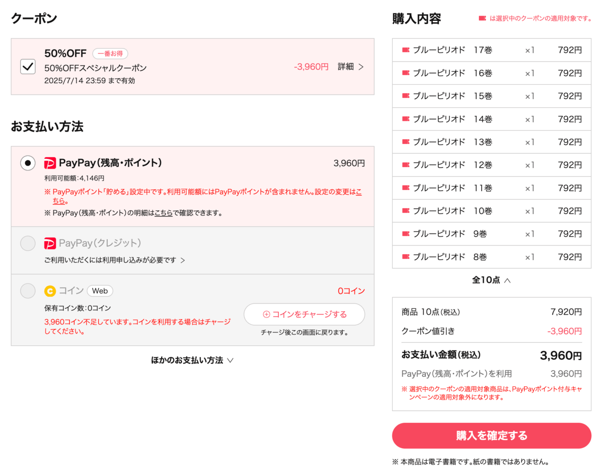Click coupon tag icon for ブルーピリオド 17巻
The image size is (605, 470).
click(406, 50)
